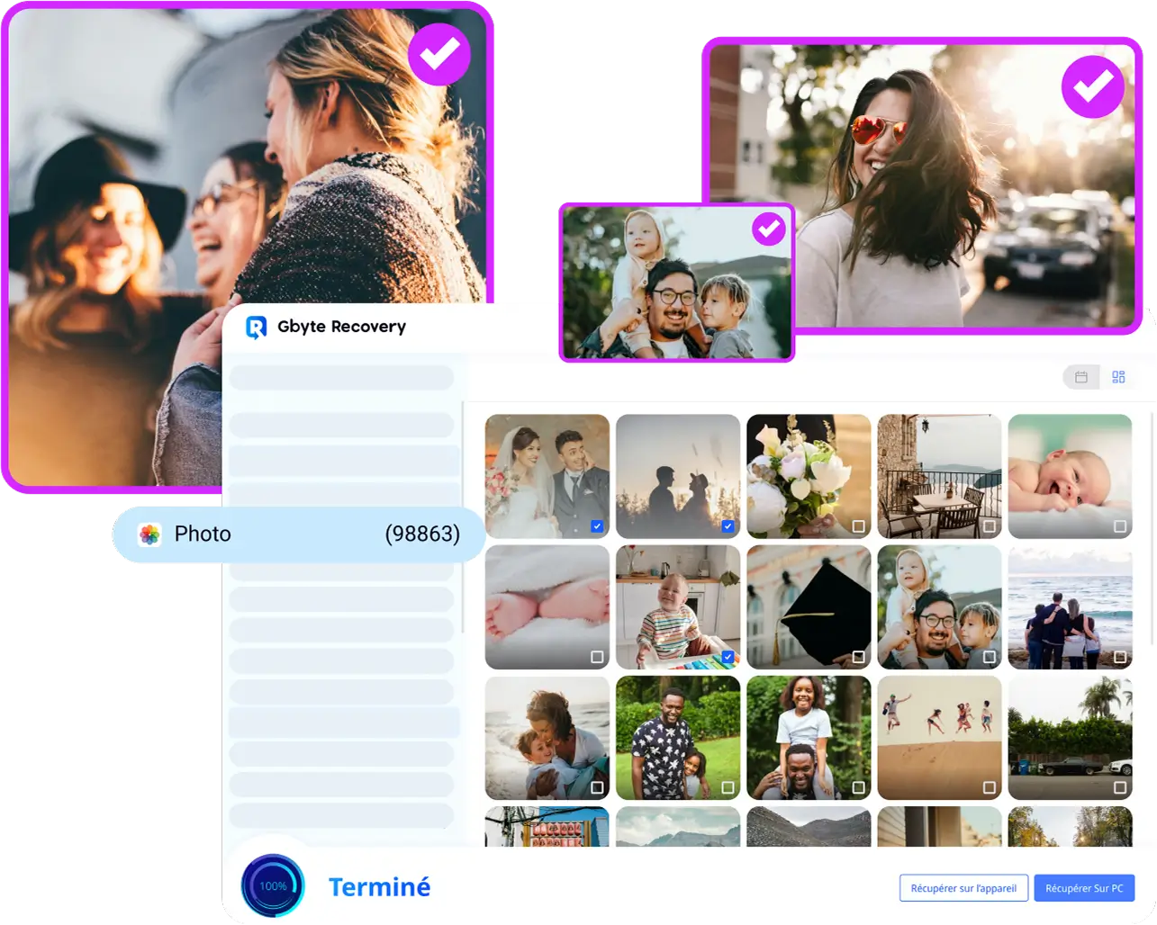The image size is (1157, 925).
Task: Uncheck the sunset silhouette photo checkbox
Action: click(x=728, y=526)
